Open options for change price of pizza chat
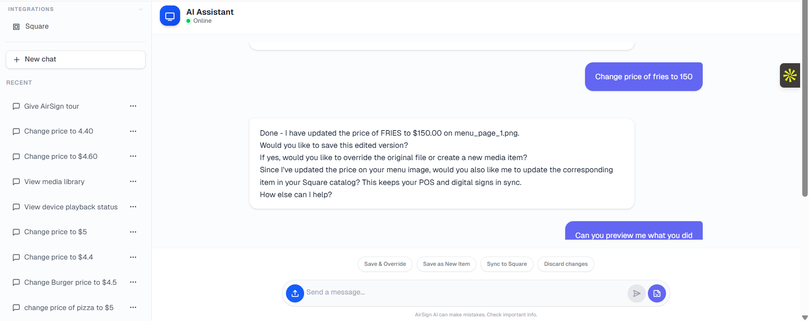 [133, 308]
